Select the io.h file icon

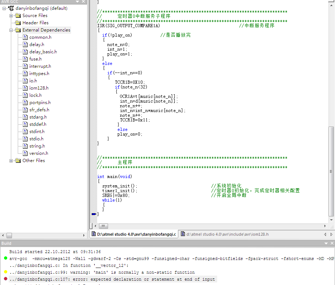(25, 81)
